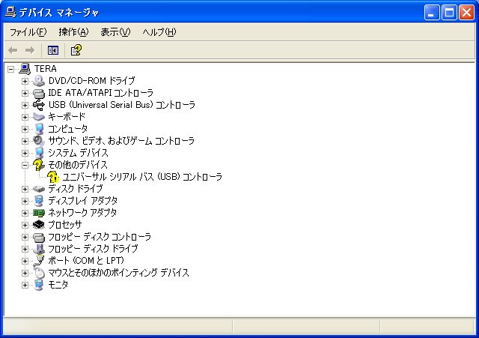Viewport: 479px width, 338px height.
Task: Click the フロッピー ディスク ドライブ icon
Action: pos(39,249)
